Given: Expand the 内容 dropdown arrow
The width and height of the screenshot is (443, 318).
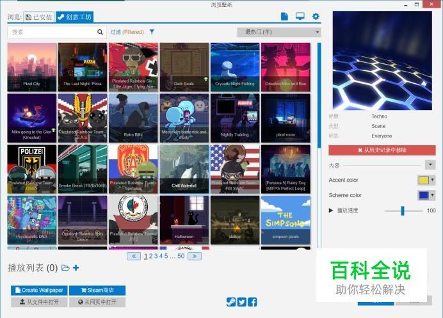Looking at the screenshot, I should 430,164.
